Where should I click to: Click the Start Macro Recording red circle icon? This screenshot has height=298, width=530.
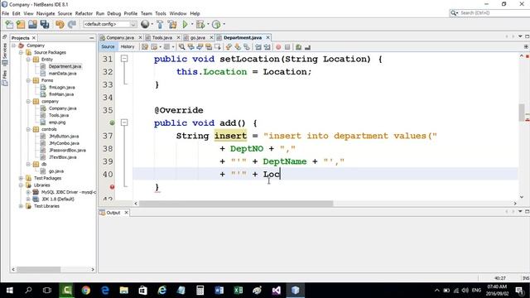click(x=278, y=47)
